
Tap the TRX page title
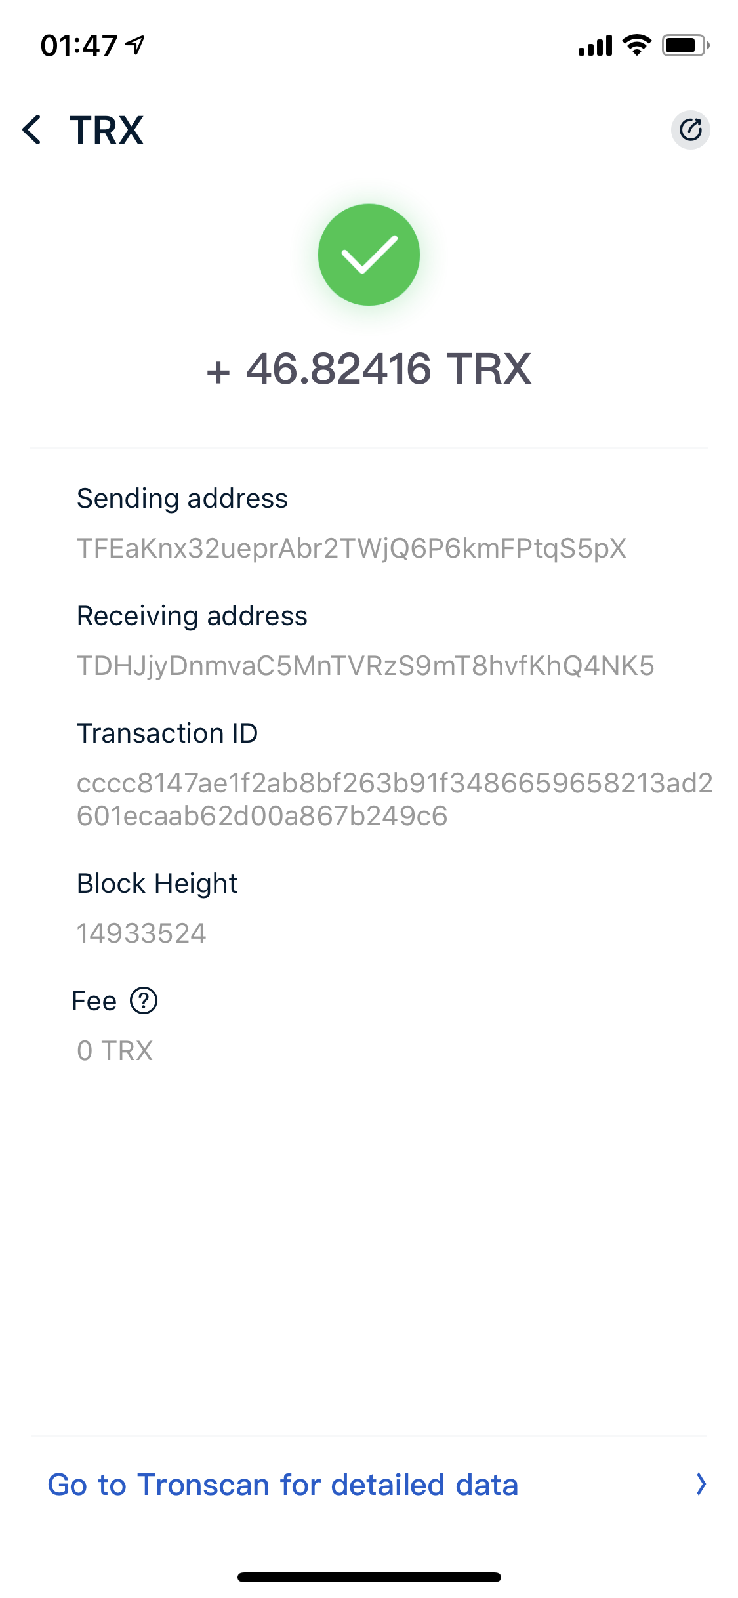(x=106, y=130)
